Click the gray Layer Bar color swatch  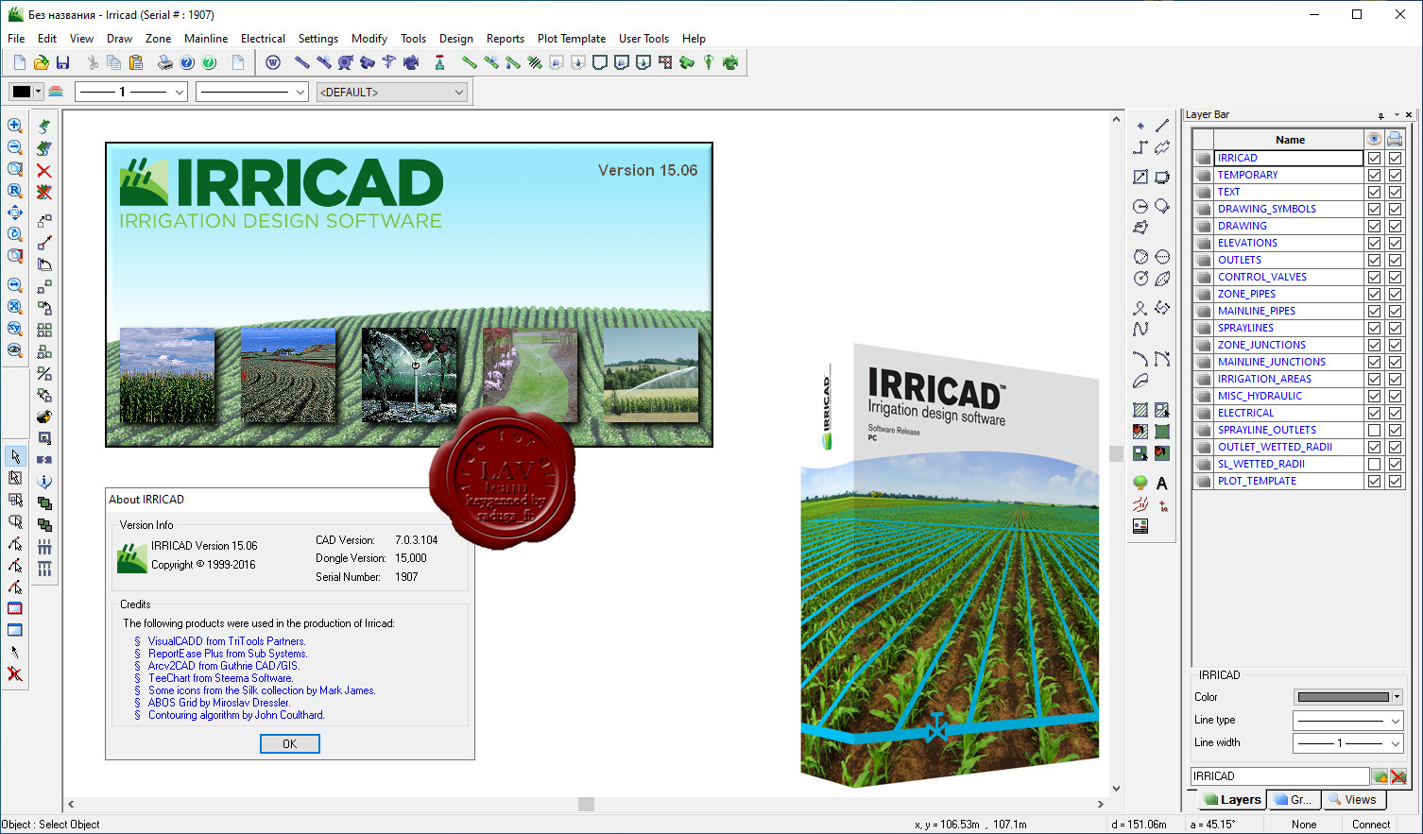click(1343, 697)
